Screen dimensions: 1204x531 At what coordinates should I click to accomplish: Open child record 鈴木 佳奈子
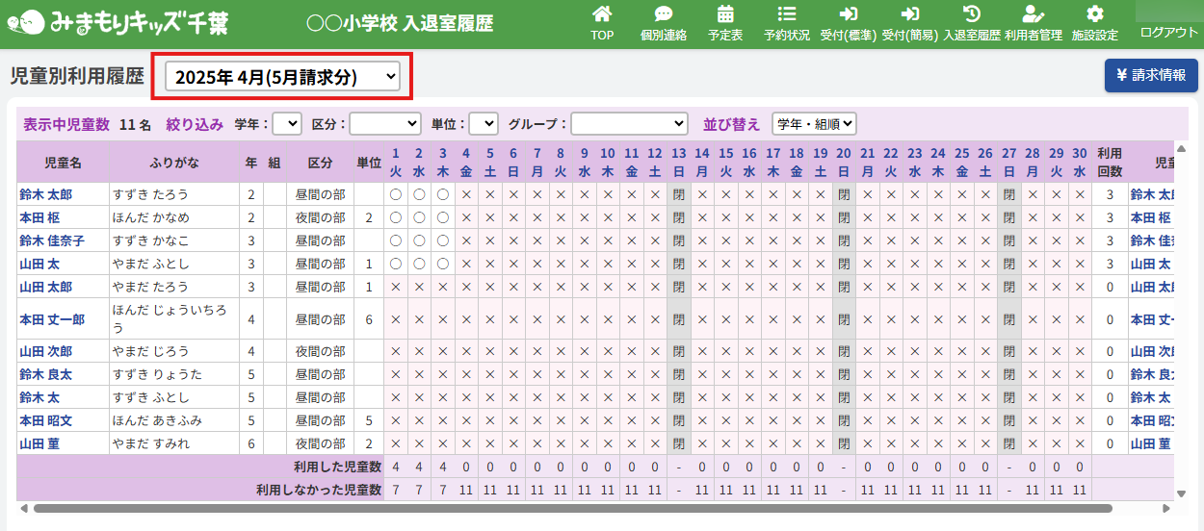point(52,240)
